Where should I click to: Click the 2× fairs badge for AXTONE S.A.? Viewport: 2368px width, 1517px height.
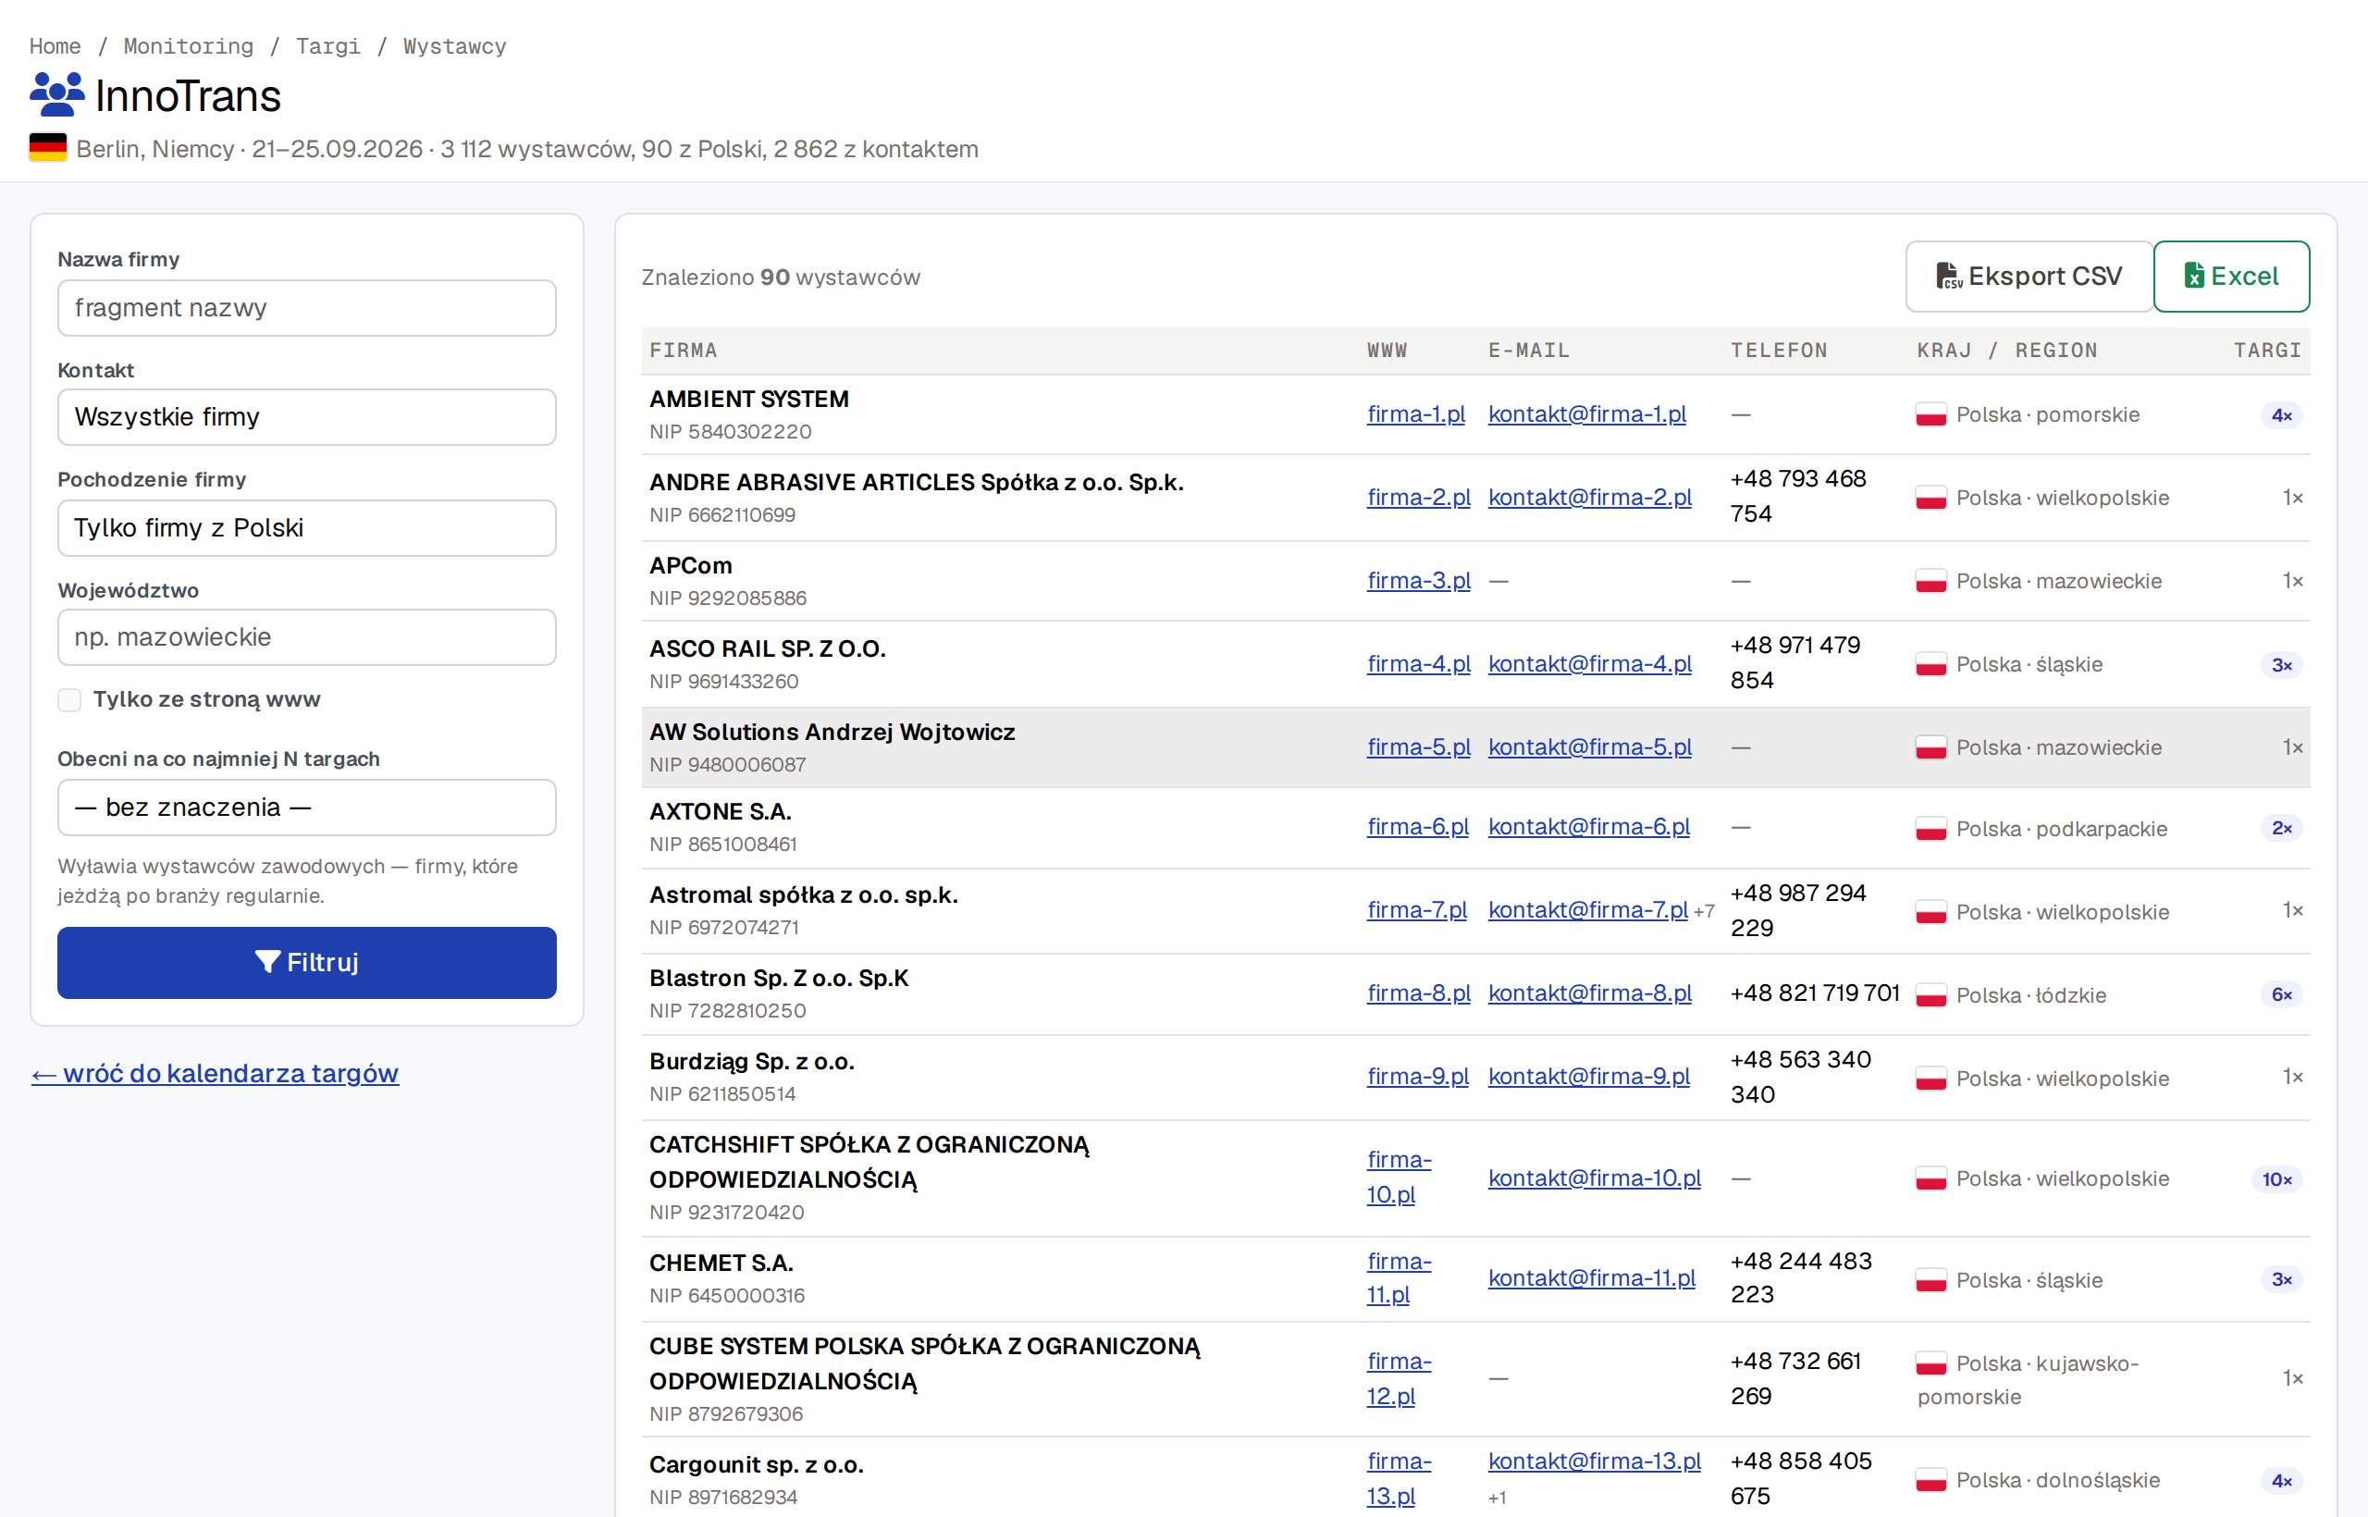2281,829
